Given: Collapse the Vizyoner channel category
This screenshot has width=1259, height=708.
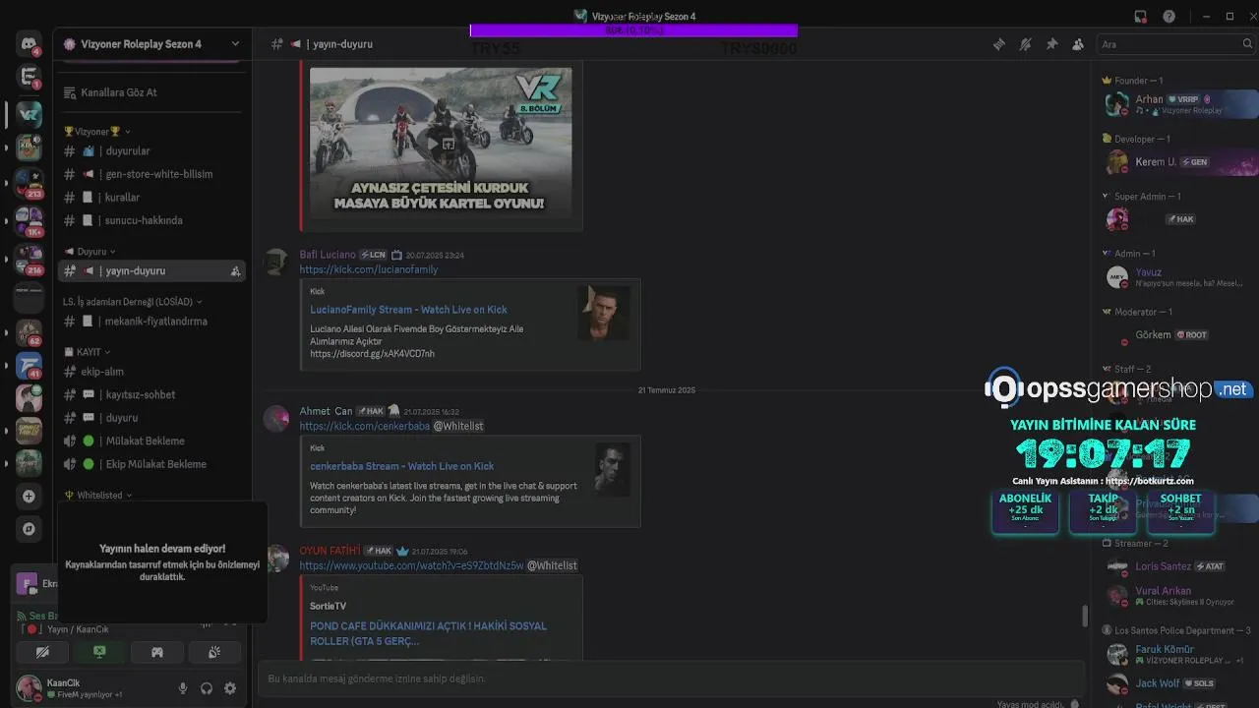Looking at the screenshot, I should 97,131.
